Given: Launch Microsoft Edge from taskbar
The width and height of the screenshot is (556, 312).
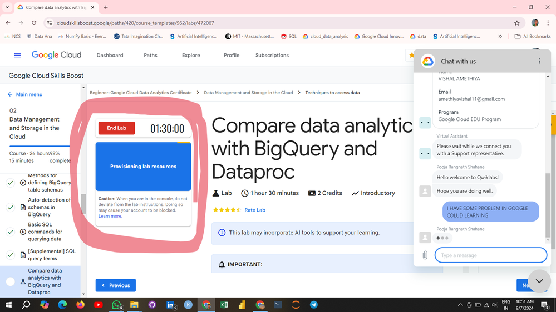Looking at the screenshot, I should pyautogui.click(x=62, y=305).
